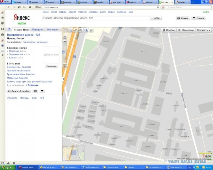Click the overview minimap thumbnail
The width and height of the screenshot is (213, 170).
74,153
